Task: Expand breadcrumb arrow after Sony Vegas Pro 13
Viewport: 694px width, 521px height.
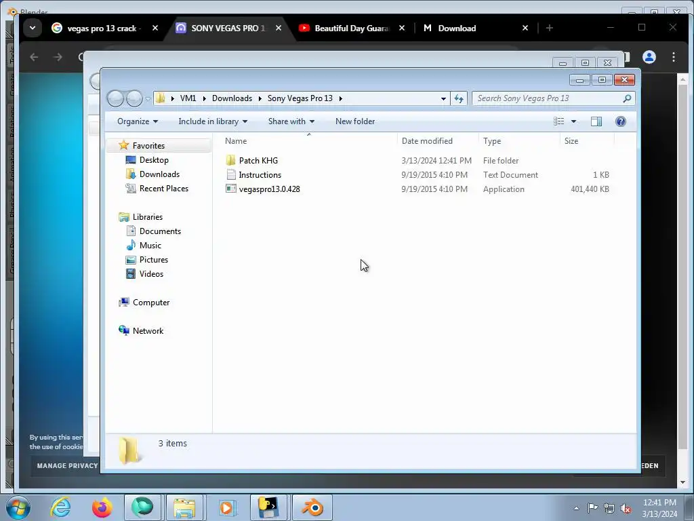Action: (340, 98)
